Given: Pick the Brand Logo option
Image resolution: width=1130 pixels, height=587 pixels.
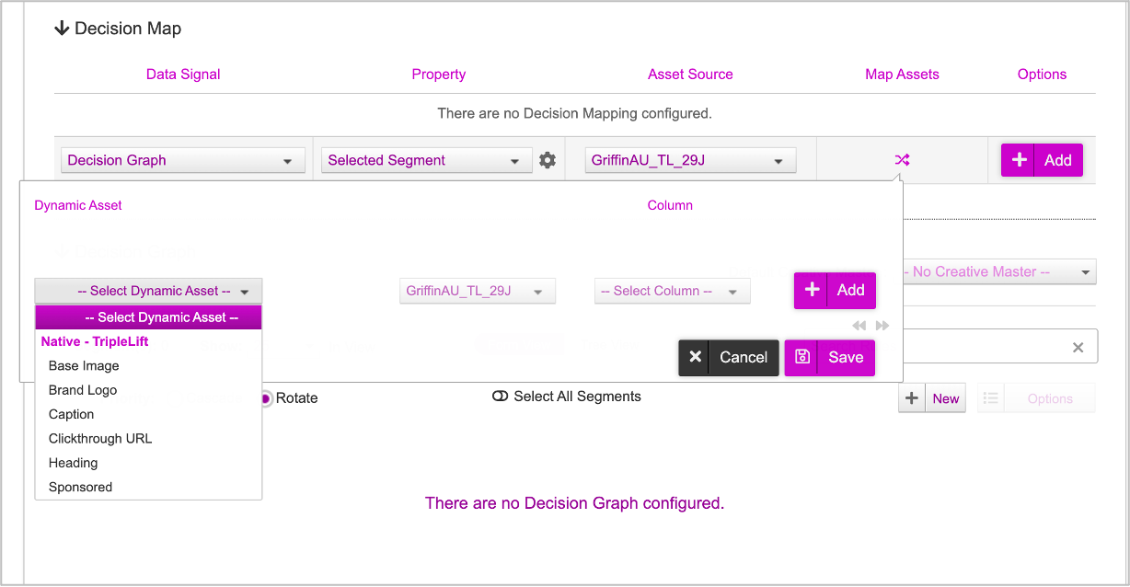Looking at the screenshot, I should (x=83, y=390).
